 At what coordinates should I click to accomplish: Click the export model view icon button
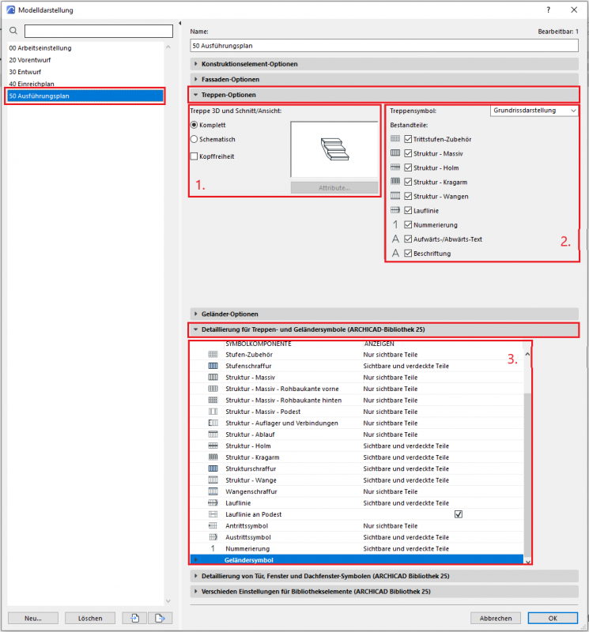pyautogui.click(x=160, y=618)
